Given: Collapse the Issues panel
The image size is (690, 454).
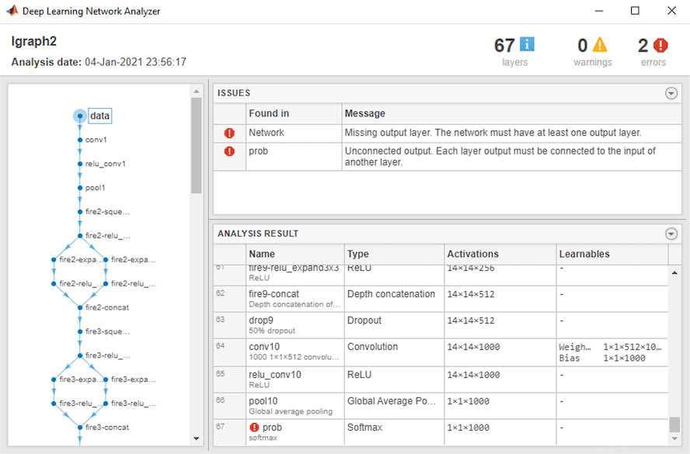Looking at the screenshot, I should coord(671,93).
